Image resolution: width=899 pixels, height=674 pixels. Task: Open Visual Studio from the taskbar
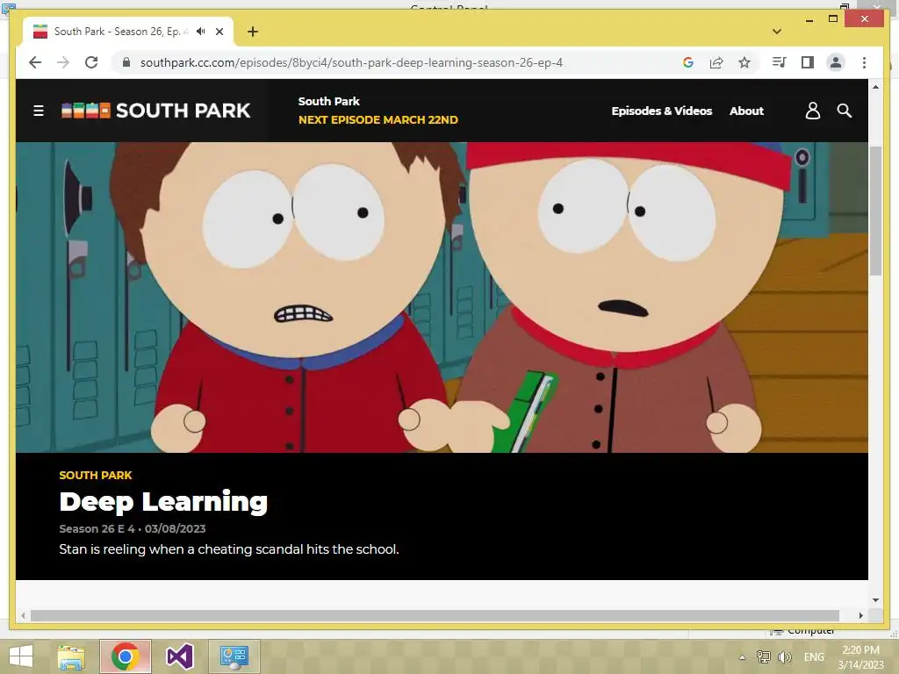click(180, 656)
